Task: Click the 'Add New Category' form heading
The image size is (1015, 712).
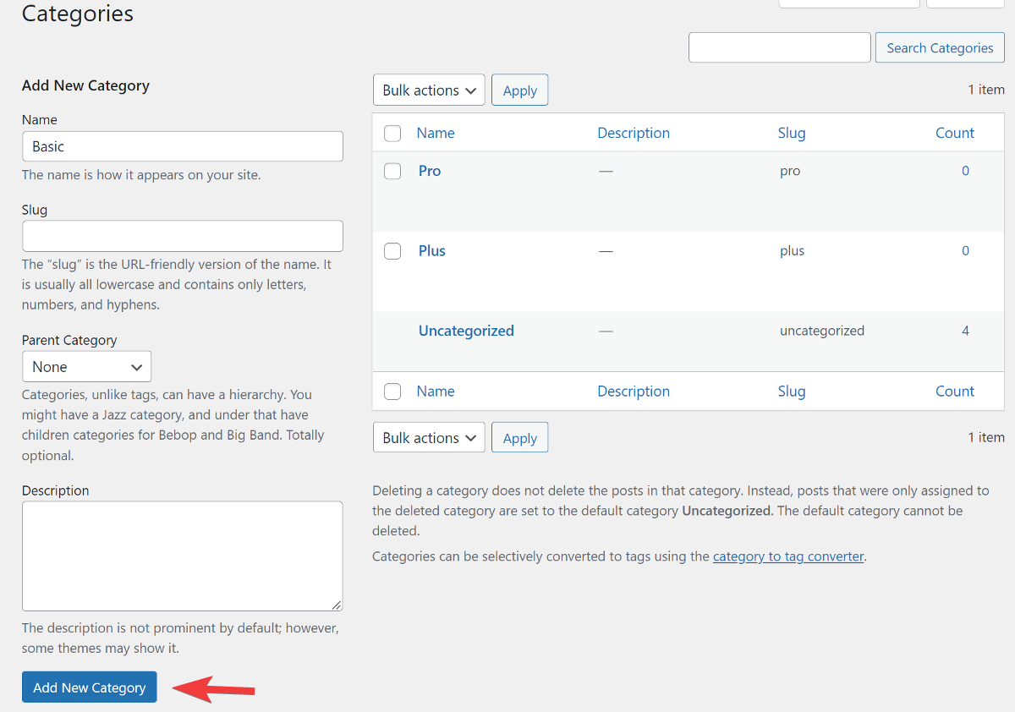Action: tap(85, 85)
